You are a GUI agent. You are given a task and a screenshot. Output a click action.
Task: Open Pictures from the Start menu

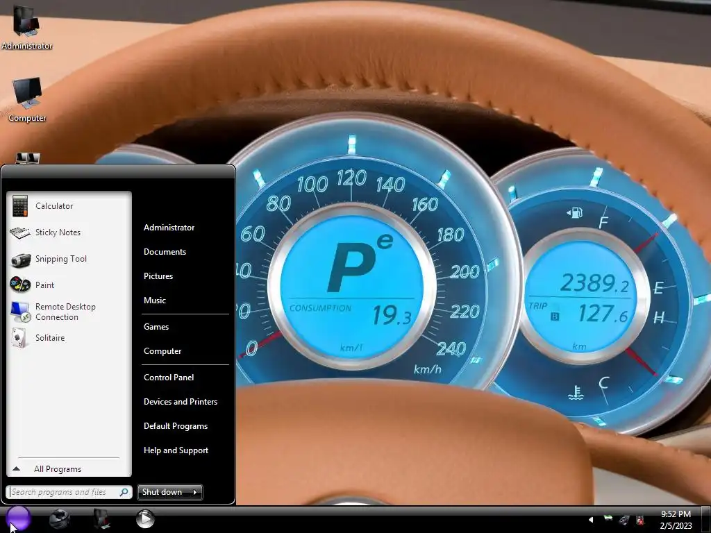click(x=158, y=276)
